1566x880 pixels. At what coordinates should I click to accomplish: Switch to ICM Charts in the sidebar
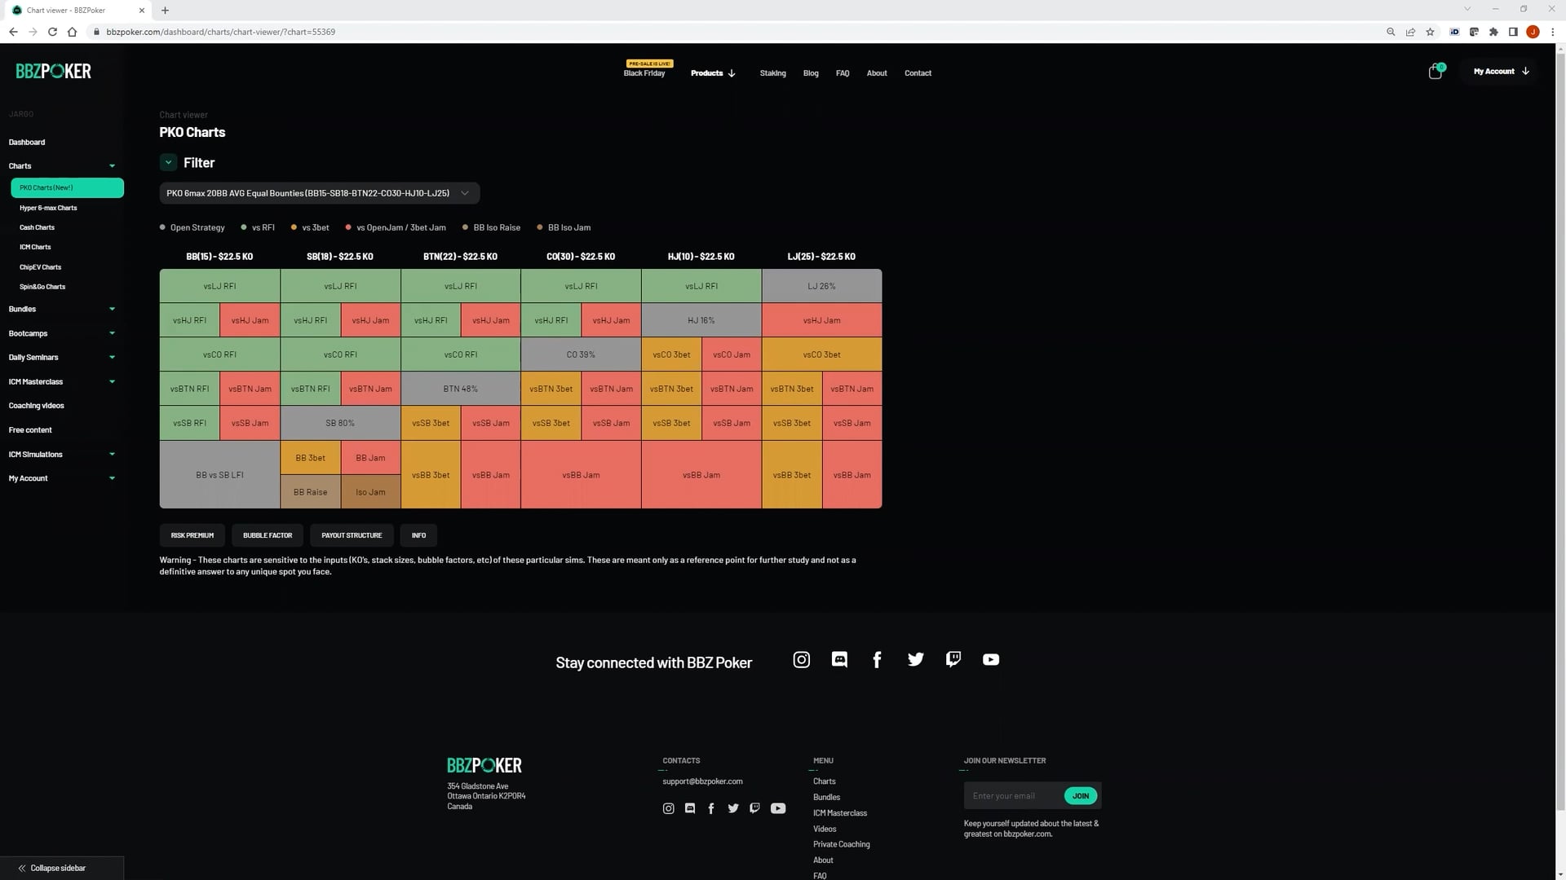(35, 247)
